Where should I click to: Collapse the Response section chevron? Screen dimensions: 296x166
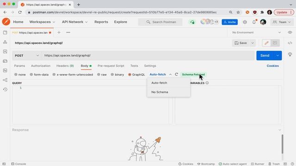point(279,130)
